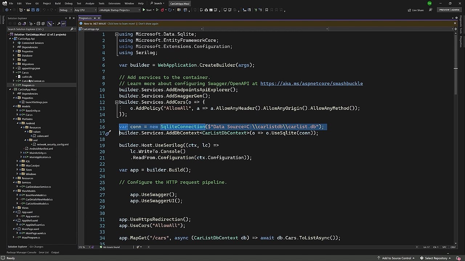Select Program.cs in Solution Explorer
465x261 pixels.
[x=28, y=85]
